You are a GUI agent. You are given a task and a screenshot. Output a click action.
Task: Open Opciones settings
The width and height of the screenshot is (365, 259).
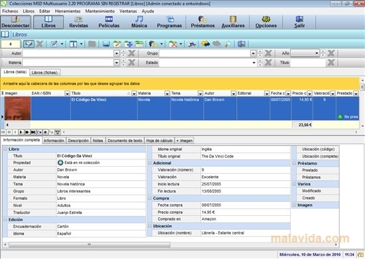(x=266, y=22)
